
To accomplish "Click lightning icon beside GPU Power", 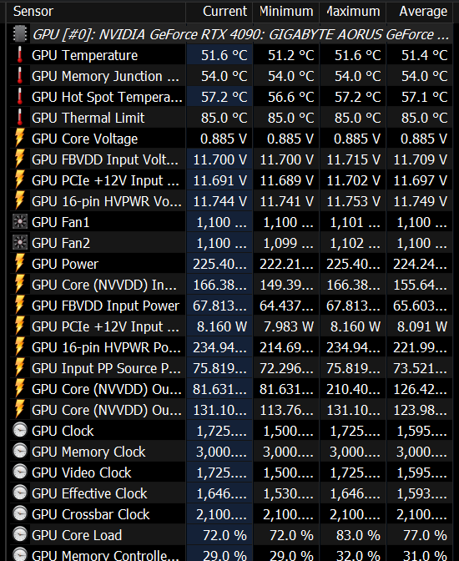I will (x=20, y=264).
